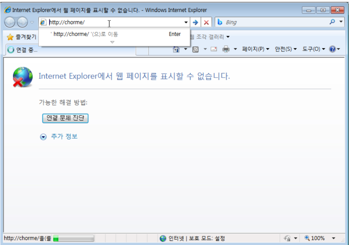Open search provider dropdown arrow
The width and height of the screenshot is (349, 245).
(x=341, y=22)
